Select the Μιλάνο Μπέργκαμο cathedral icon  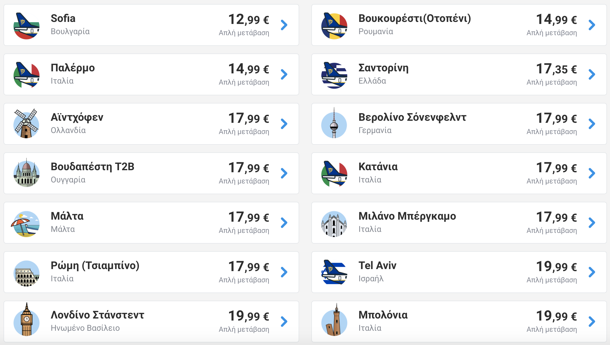point(334,224)
